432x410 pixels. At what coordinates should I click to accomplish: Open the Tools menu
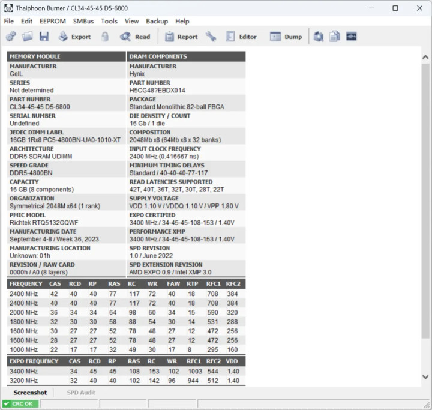tap(109, 21)
